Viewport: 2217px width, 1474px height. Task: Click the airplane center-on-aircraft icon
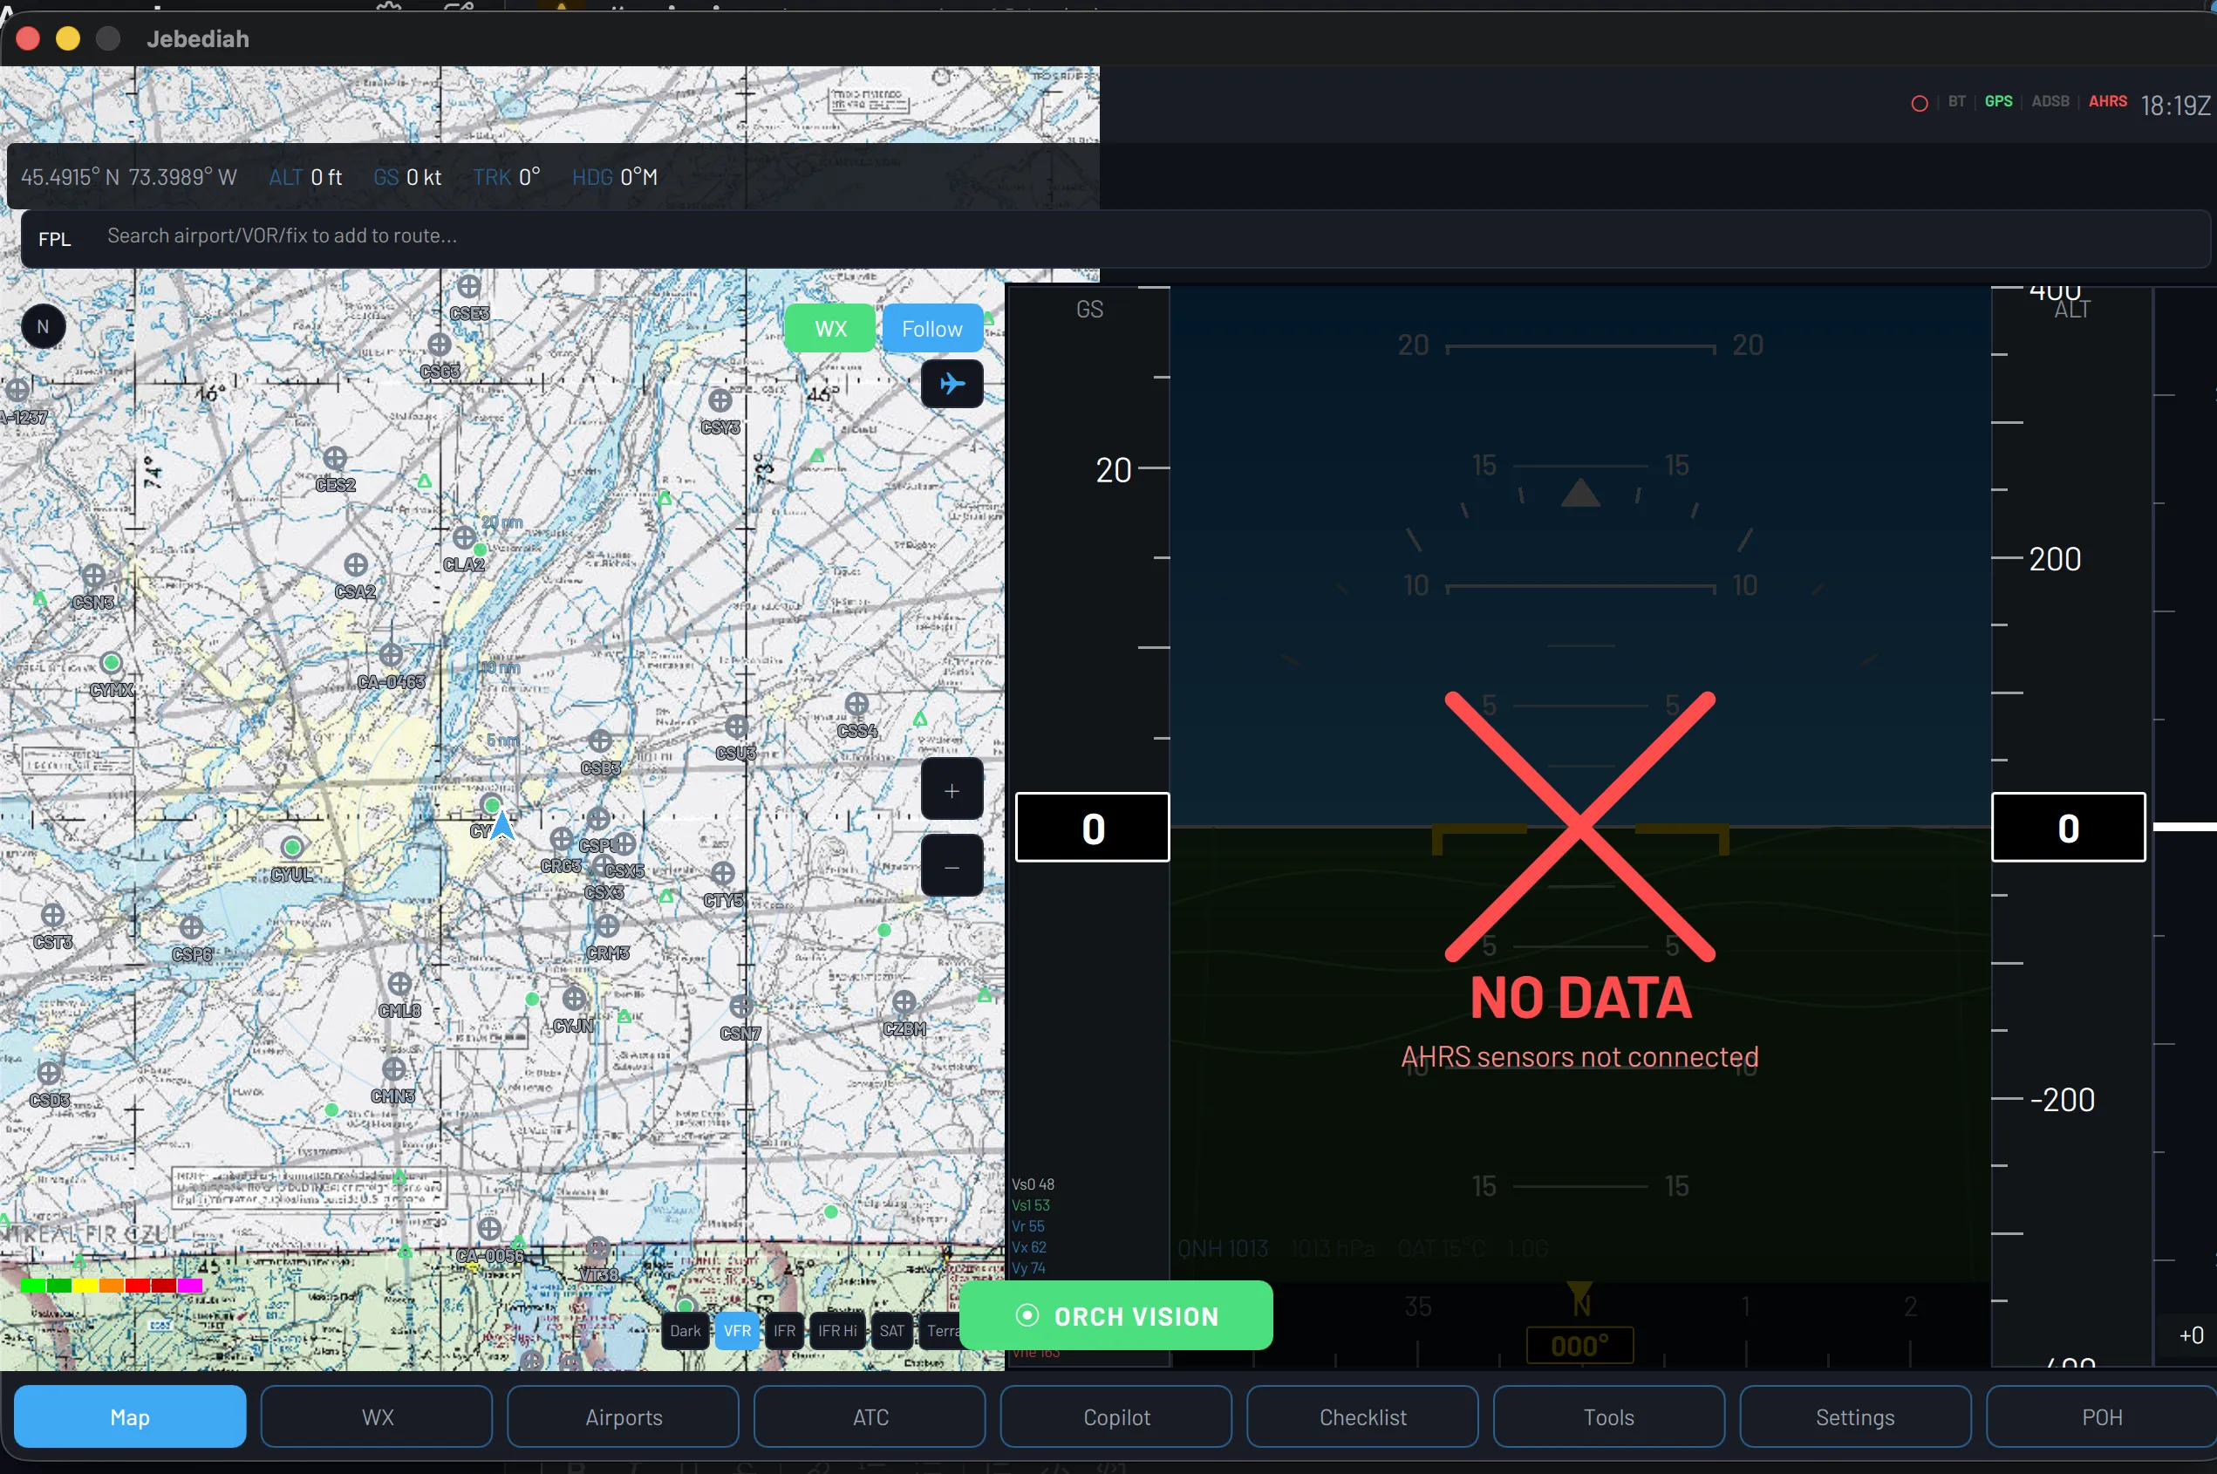pyautogui.click(x=952, y=384)
